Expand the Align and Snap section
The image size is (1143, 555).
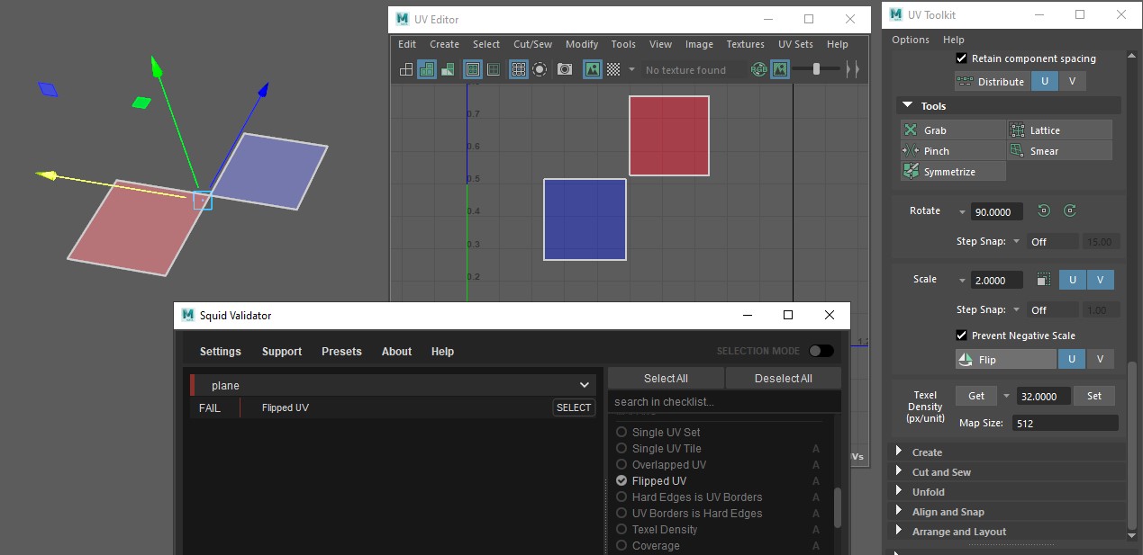pyautogui.click(x=899, y=512)
